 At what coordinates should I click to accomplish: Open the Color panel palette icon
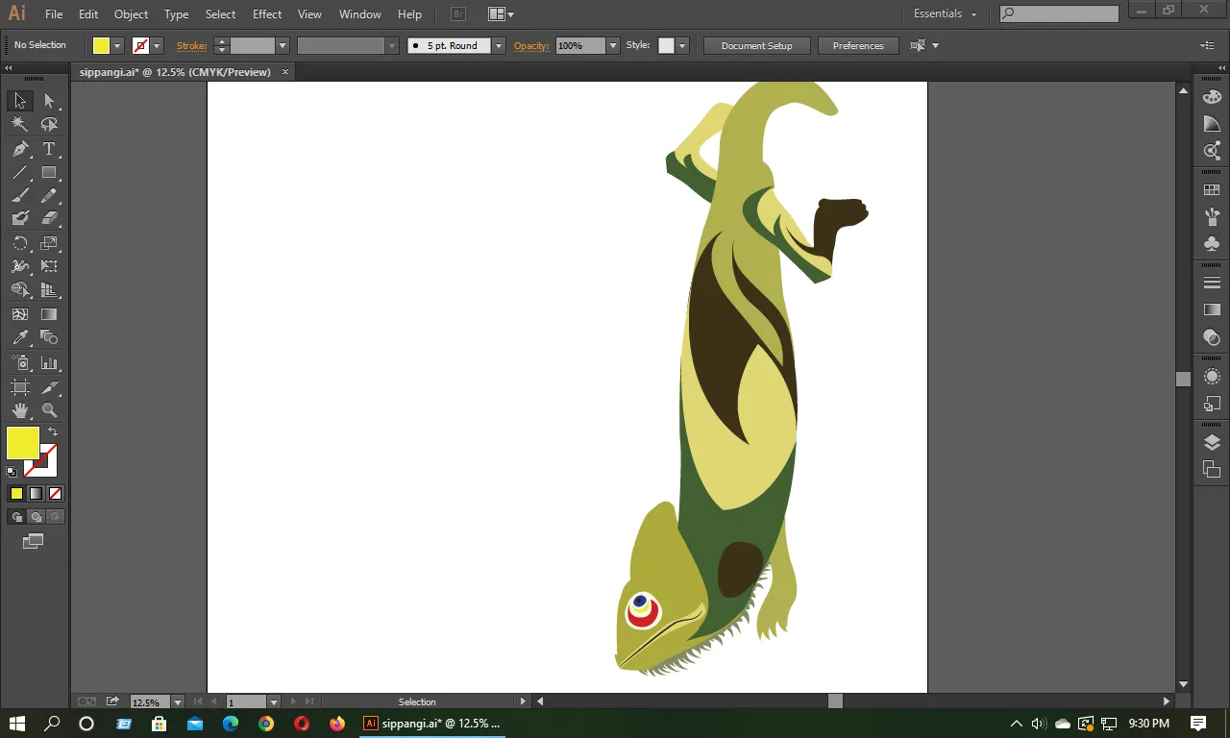tap(1212, 97)
